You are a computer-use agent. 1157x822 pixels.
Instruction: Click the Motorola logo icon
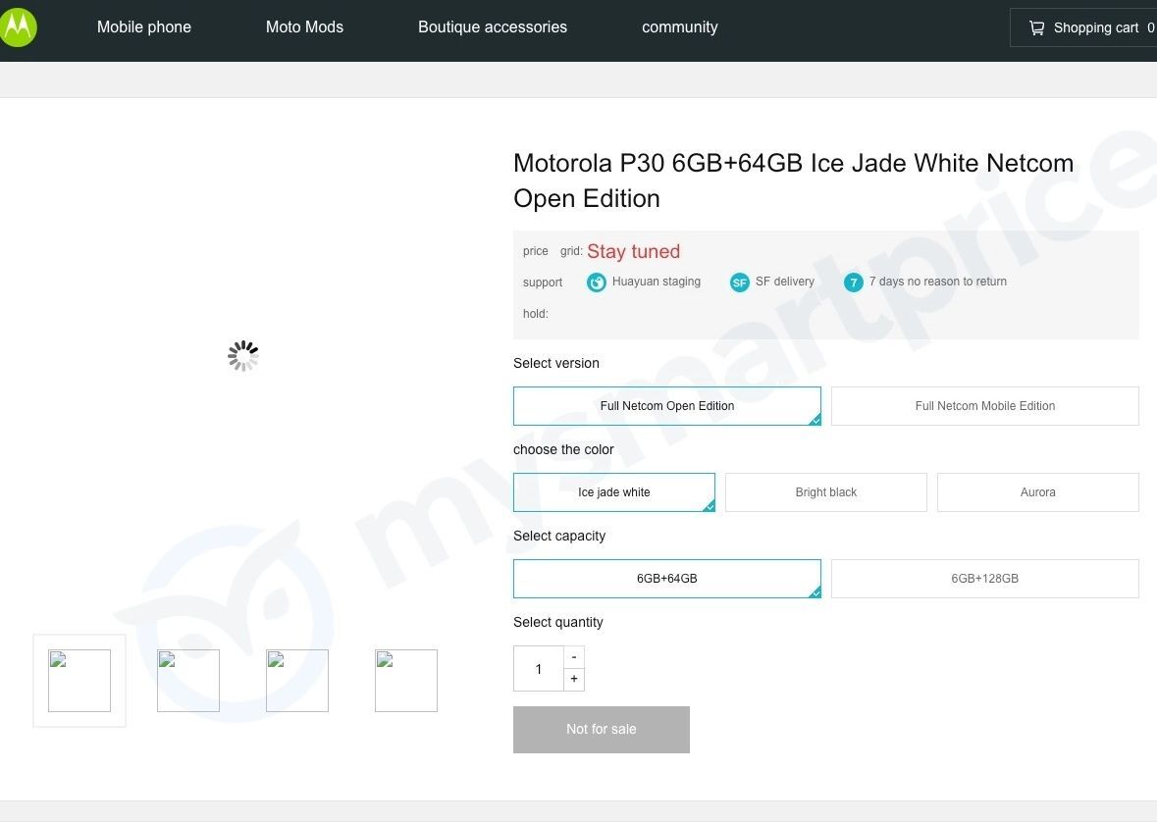[19, 26]
